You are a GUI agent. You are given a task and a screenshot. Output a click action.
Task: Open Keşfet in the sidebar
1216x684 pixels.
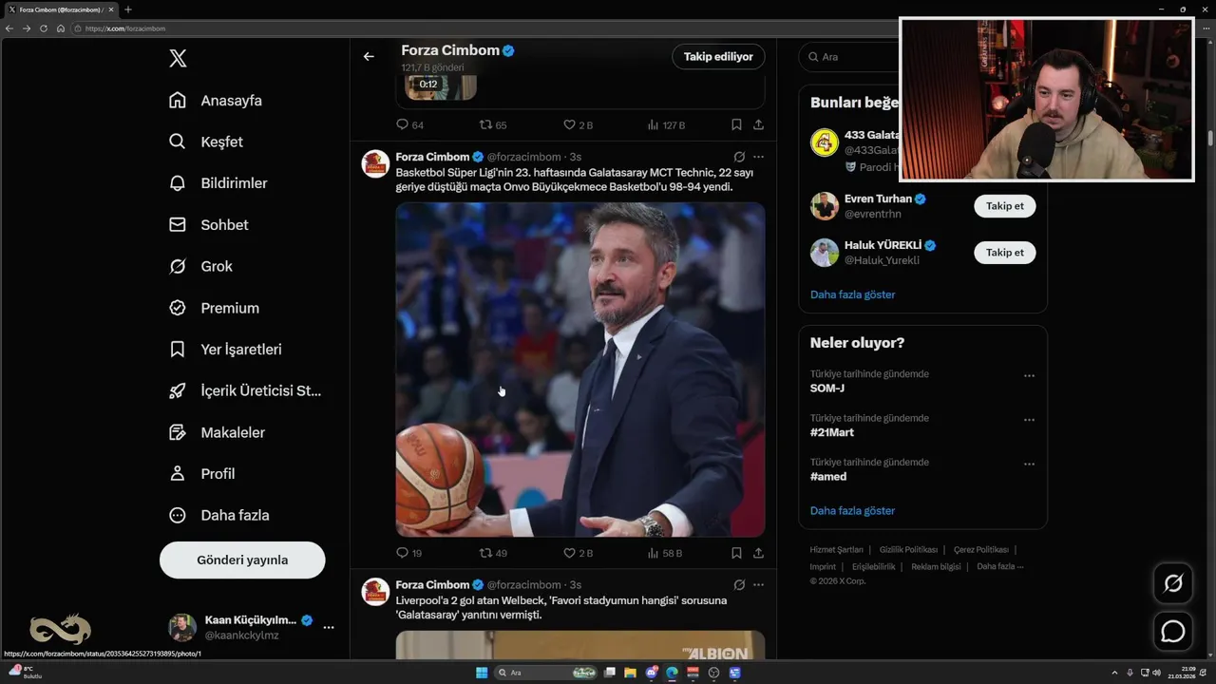click(206, 142)
